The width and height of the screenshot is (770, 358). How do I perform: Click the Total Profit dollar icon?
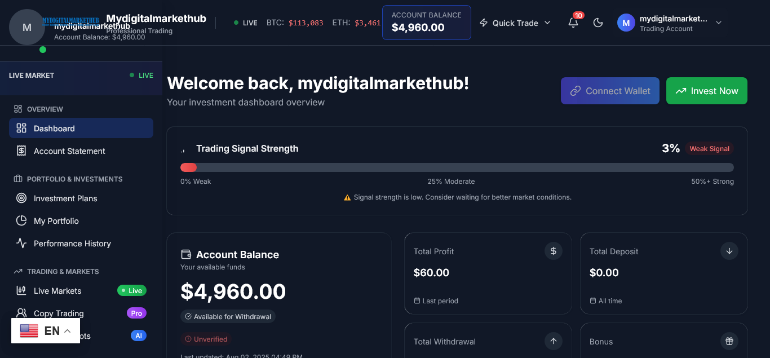pyautogui.click(x=554, y=251)
